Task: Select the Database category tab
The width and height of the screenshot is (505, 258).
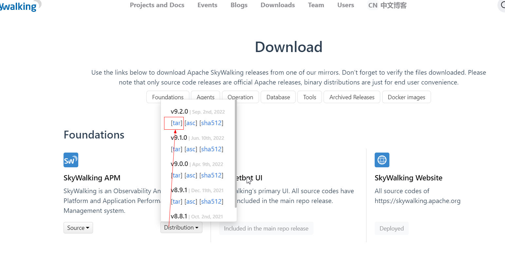Action: (x=278, y=97)
